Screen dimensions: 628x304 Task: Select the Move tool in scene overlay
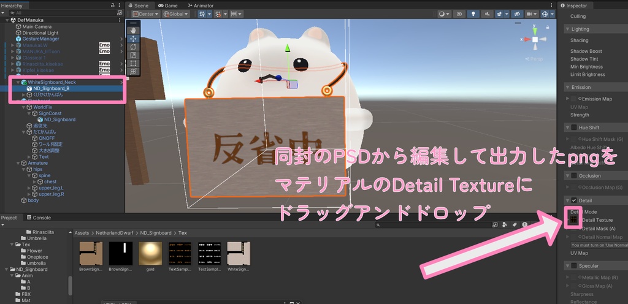pyautogui.click(x=133, y=39)
